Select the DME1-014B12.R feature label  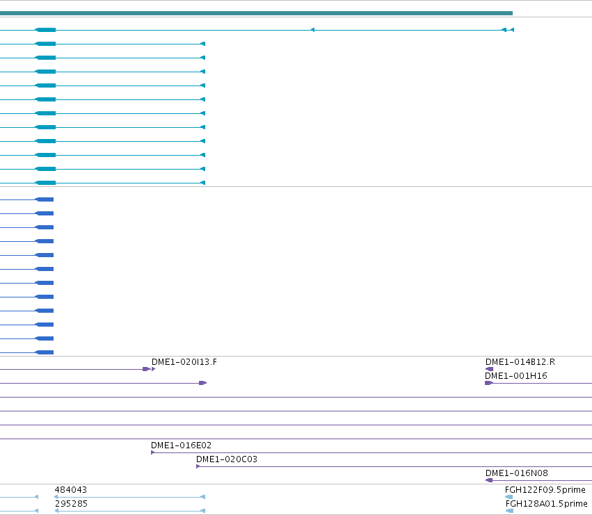[520, 362]
